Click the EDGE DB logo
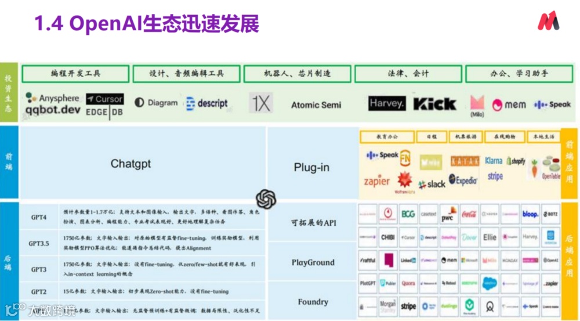The image size is (580, 321). (104, 112)
